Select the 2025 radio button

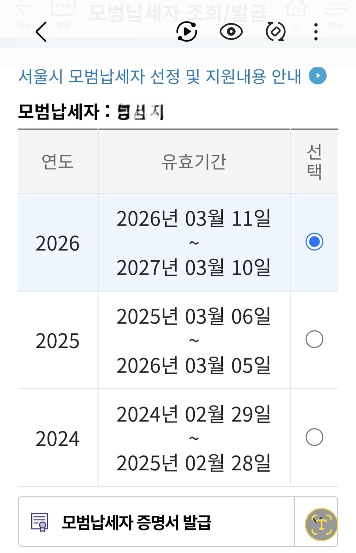coord(314,340)
